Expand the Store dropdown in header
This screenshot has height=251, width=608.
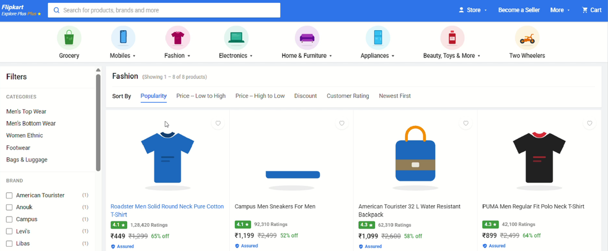[x=486, y=11]
